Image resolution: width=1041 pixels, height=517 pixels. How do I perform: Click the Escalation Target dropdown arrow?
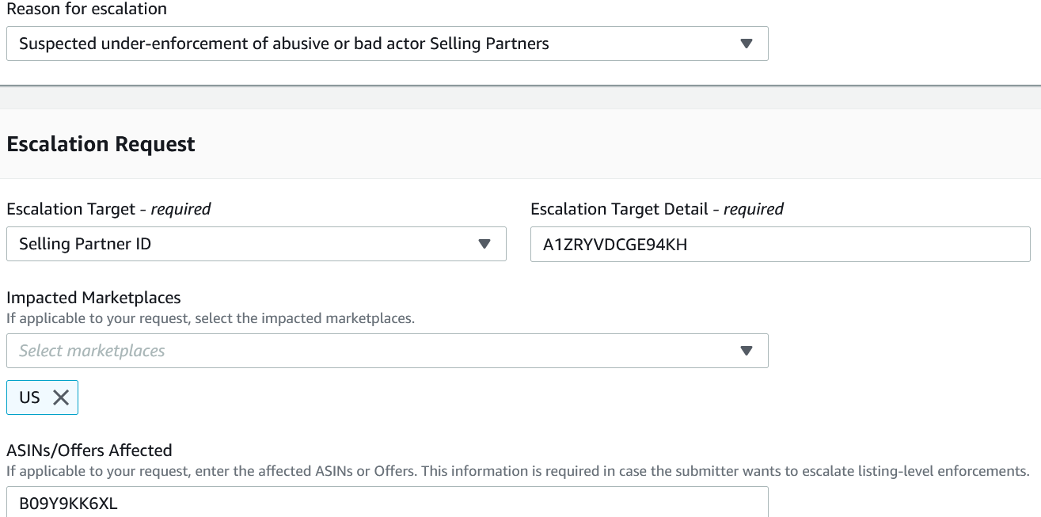point(484,244)
